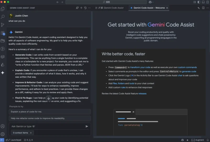This screenshot has width=210, height=142.
Task: Open the Accounts icon in activity bar
Action: tap(3, 126)
